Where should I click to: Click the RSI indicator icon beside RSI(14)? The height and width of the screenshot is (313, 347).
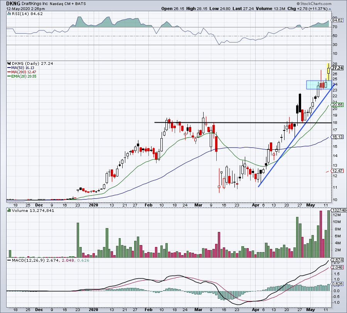9,14
